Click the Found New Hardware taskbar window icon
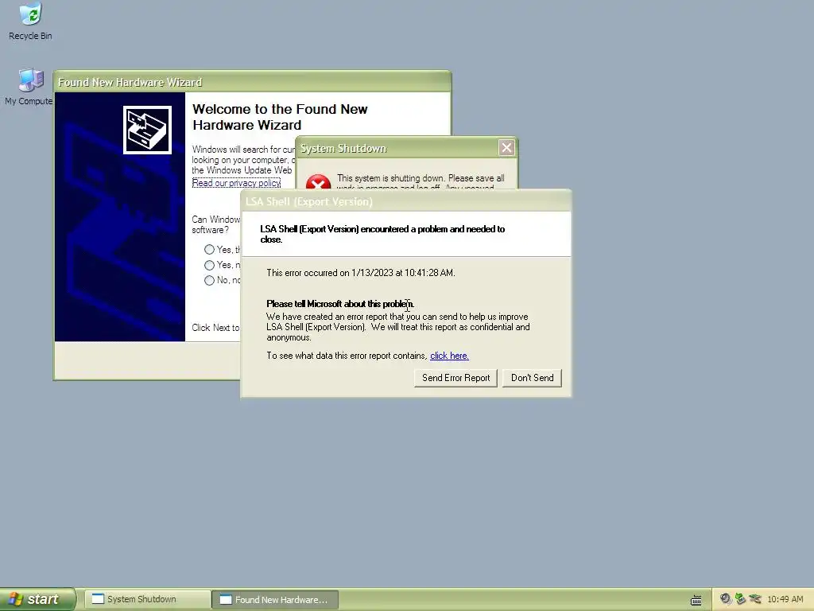This screenshot has height=611, width=814. [x=226, y=599]
